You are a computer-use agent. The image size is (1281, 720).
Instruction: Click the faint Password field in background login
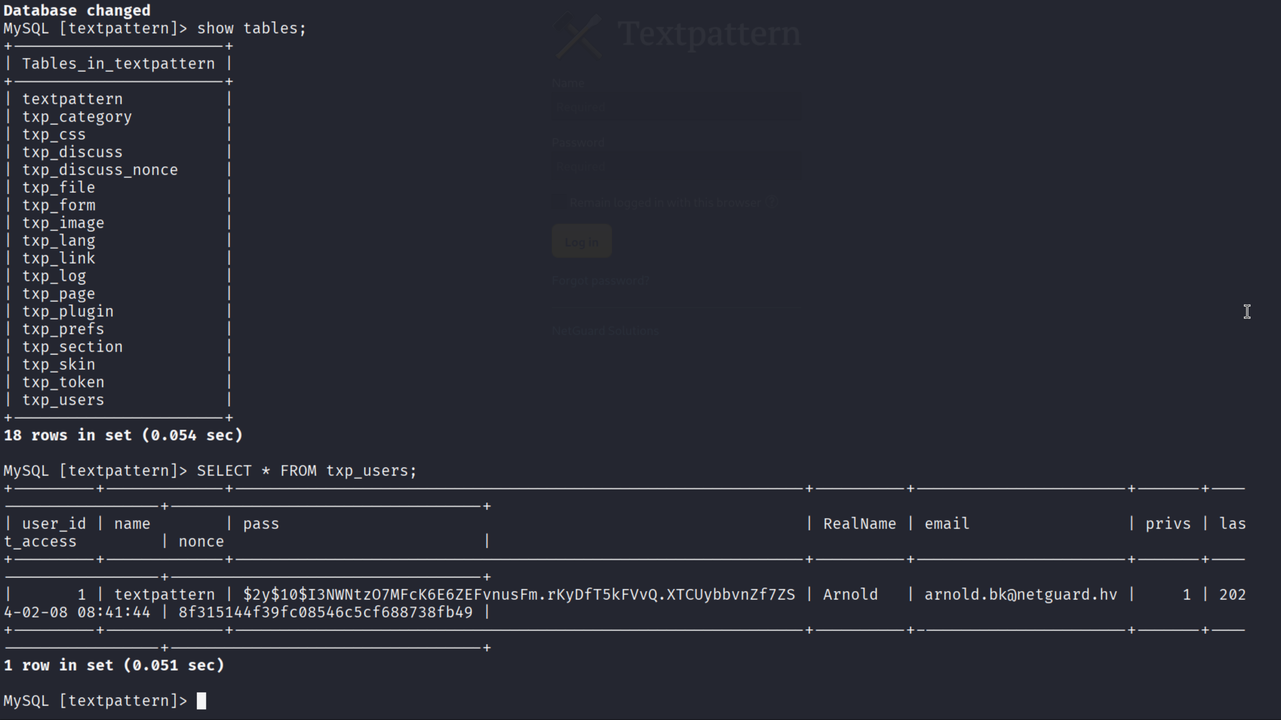676,166
